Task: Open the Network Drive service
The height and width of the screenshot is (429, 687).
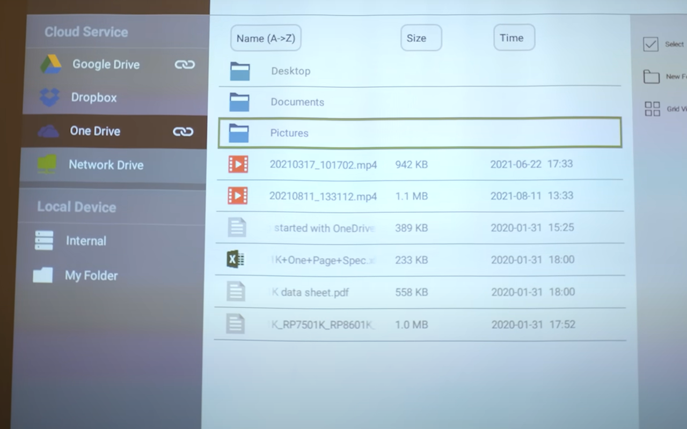Action: (106, 165)
